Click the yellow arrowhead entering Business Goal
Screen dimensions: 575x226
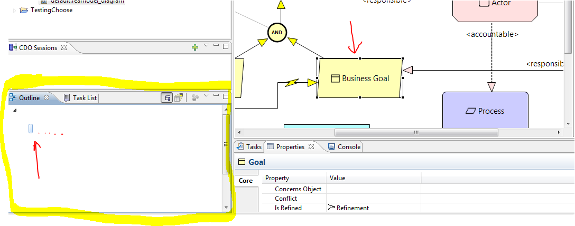click(312, 83)
